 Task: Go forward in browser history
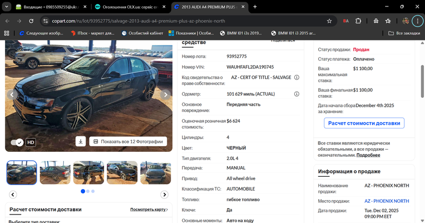point(19,21)
